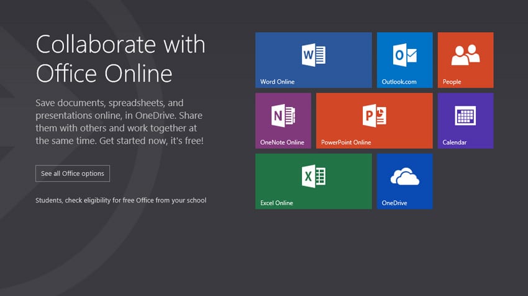This screenshot has width=528, height=296.
Task: Select the 'Outlook.com' text label
Action: (x=399, y=82)
